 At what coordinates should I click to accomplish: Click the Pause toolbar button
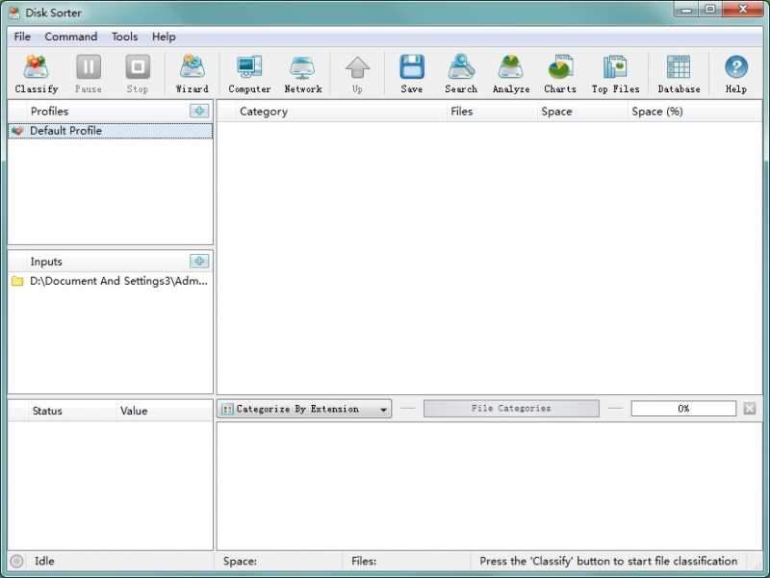coord(88,72)
